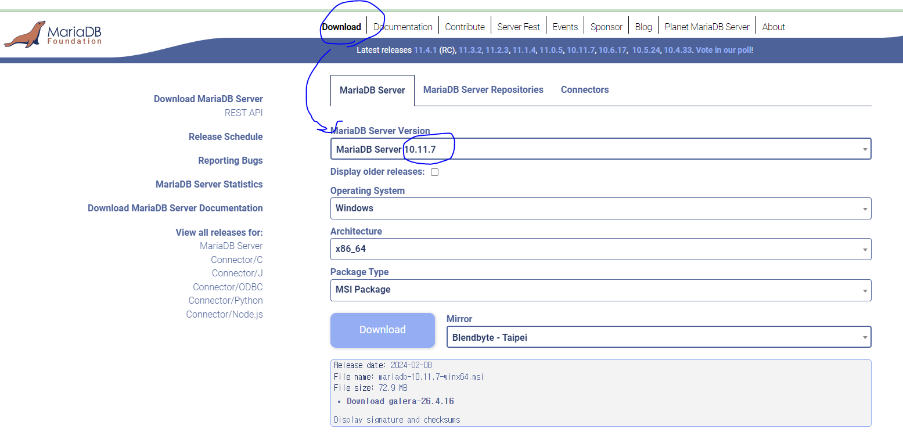Click Display signature and checksums
903x443 pixels.
coord(397,420)
